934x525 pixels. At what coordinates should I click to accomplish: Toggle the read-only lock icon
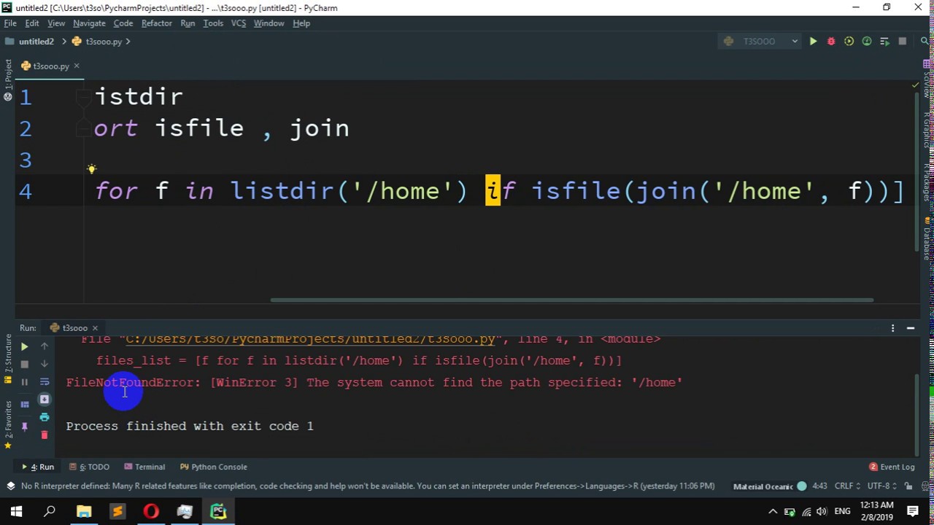pos(908,486)
